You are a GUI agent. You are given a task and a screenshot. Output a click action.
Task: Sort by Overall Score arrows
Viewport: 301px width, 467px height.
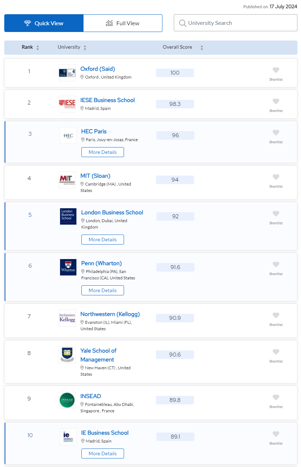click(202, 48)
